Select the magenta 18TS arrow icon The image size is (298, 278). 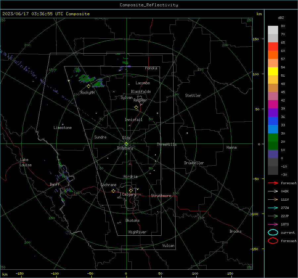273,224
